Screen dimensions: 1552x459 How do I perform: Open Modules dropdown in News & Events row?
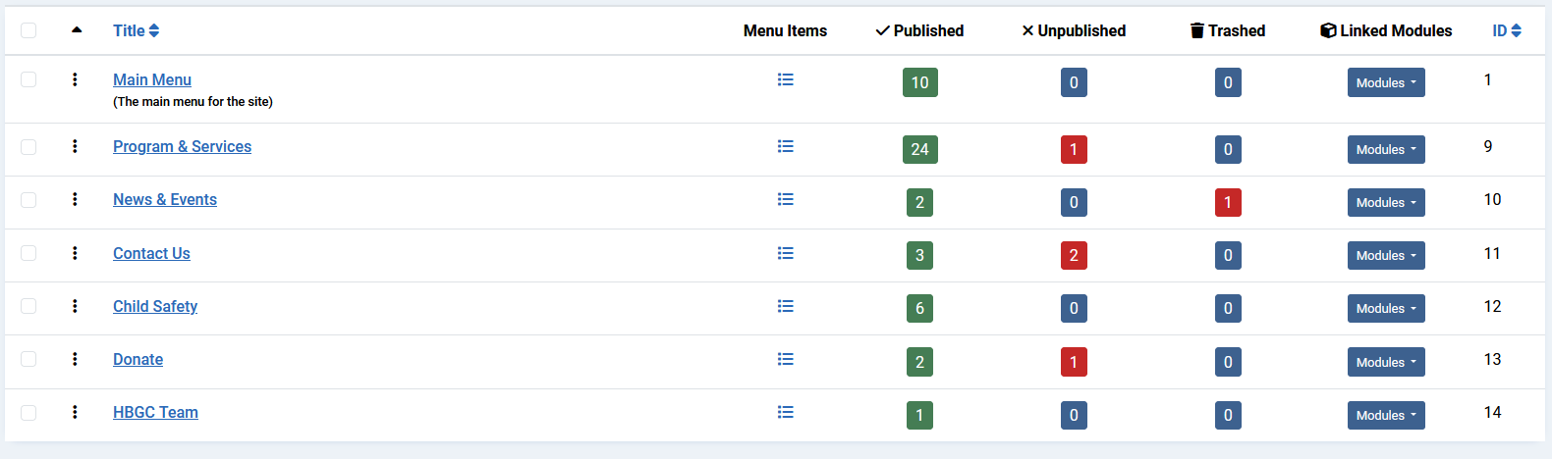(x=1385, y=203)
